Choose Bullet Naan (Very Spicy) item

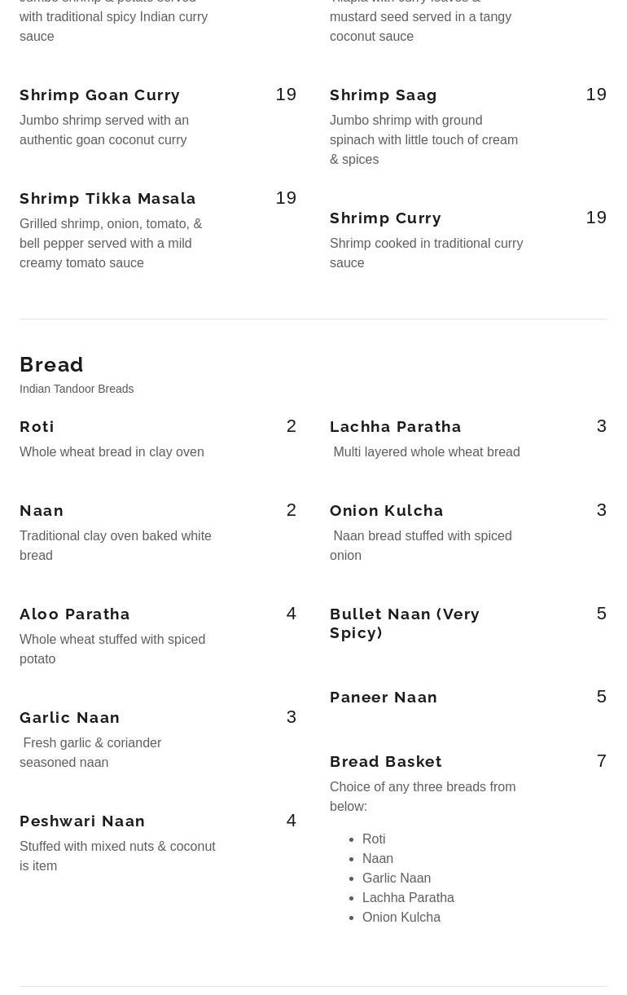[405, 623]
